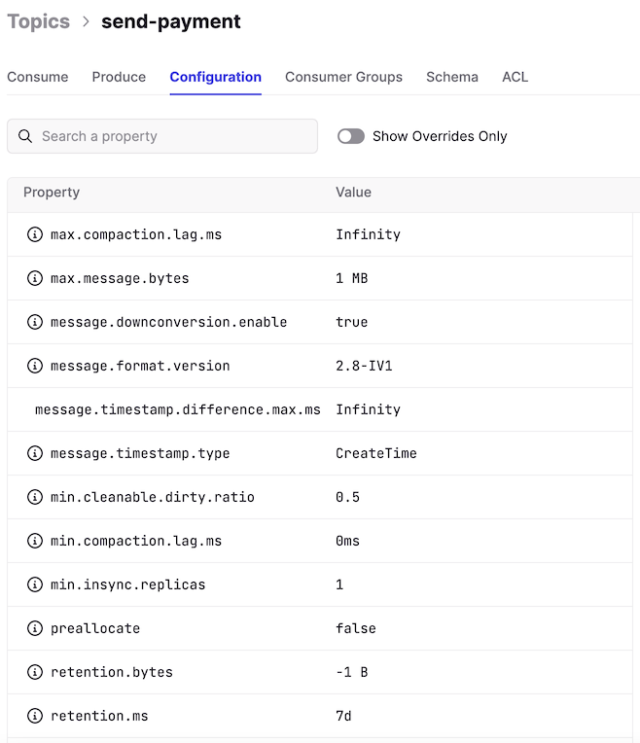Click info icon beside retention.ms

point(35,716)
